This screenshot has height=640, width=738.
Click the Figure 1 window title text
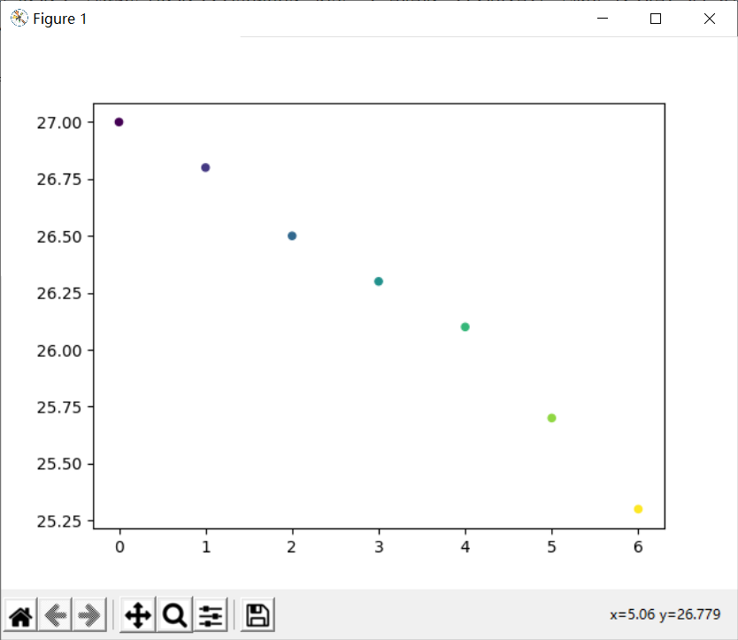pyautogui.click(x=60, y=19)
